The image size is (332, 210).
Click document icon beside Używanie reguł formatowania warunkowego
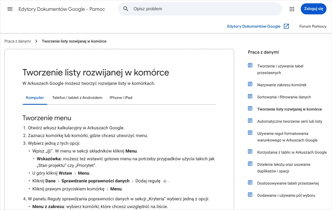point(250,133)
